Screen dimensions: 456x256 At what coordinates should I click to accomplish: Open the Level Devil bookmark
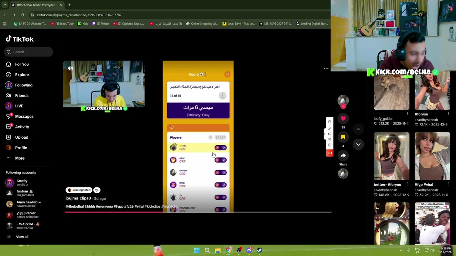coord(238,24)
